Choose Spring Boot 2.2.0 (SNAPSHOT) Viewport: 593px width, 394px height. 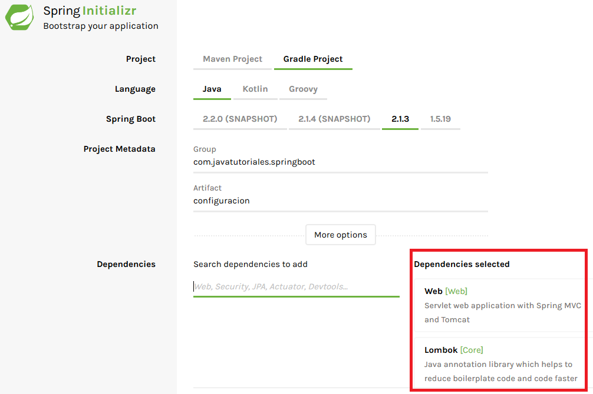click(x=239, y=118)
